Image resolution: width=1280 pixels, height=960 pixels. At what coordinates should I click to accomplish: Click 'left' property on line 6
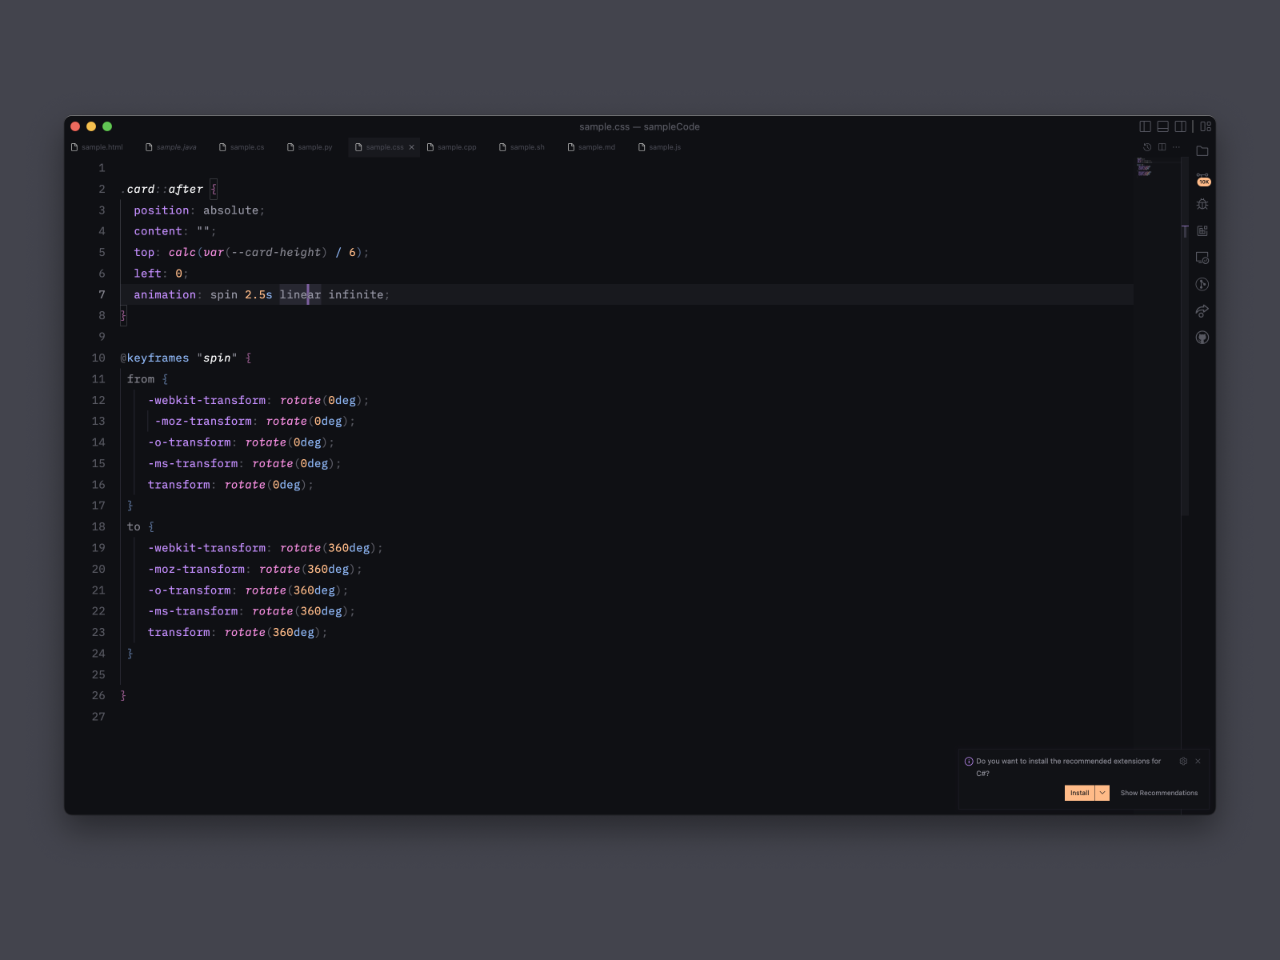click(147, 274)
